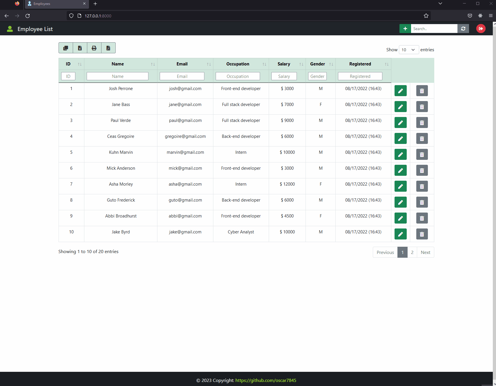Go to pagination page 2
The width and height of the screenshot is (496, 386).
tap(412, 253)
